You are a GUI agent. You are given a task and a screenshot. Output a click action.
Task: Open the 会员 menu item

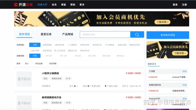point(54,5)
